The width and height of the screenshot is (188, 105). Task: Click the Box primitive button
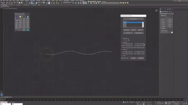point(163,19)
